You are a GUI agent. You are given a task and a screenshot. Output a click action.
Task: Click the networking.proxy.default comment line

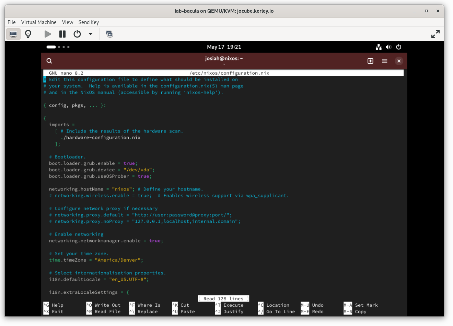tap(140, 215)
